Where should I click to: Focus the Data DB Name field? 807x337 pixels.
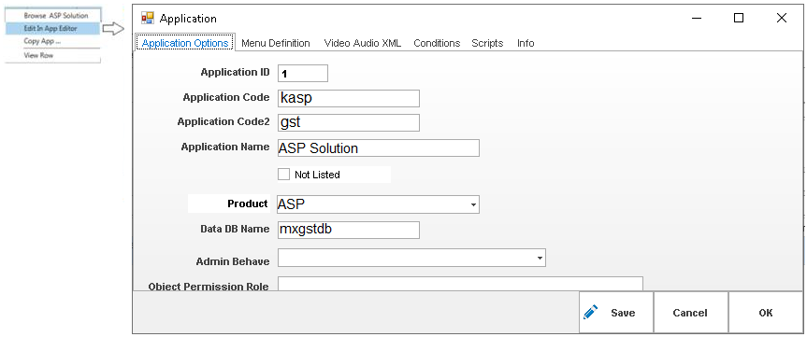pos(349,230)
